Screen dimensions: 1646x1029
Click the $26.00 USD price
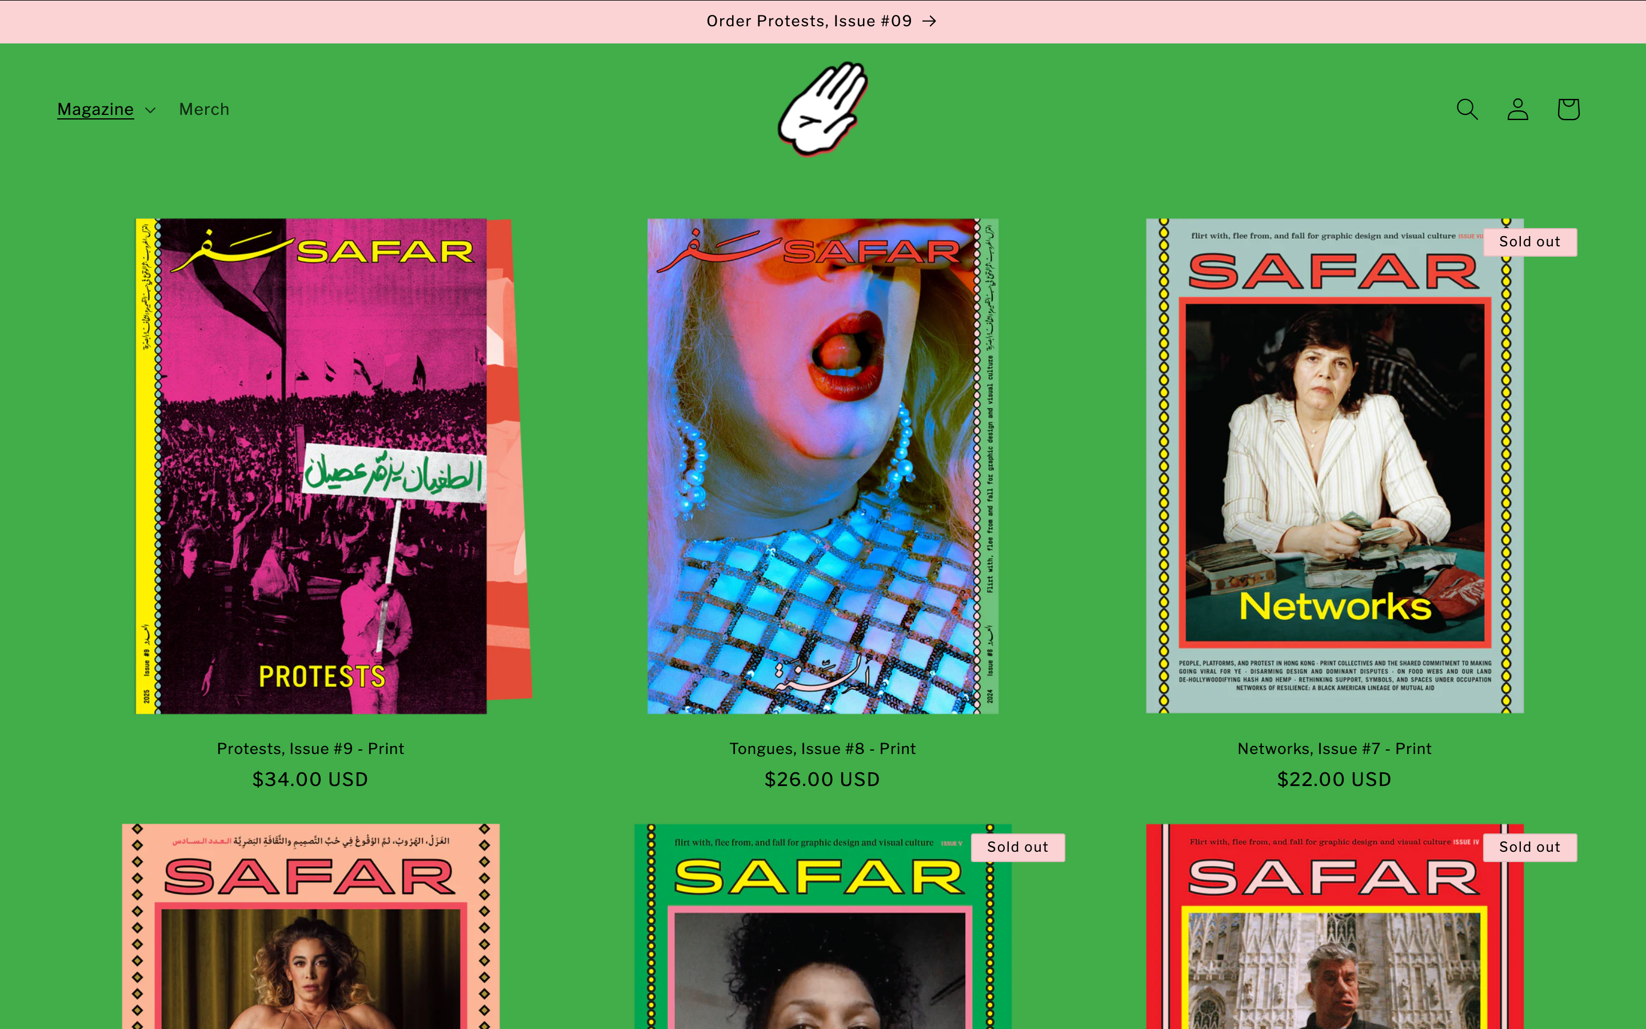pyautogui.click(x=823, y=780)
